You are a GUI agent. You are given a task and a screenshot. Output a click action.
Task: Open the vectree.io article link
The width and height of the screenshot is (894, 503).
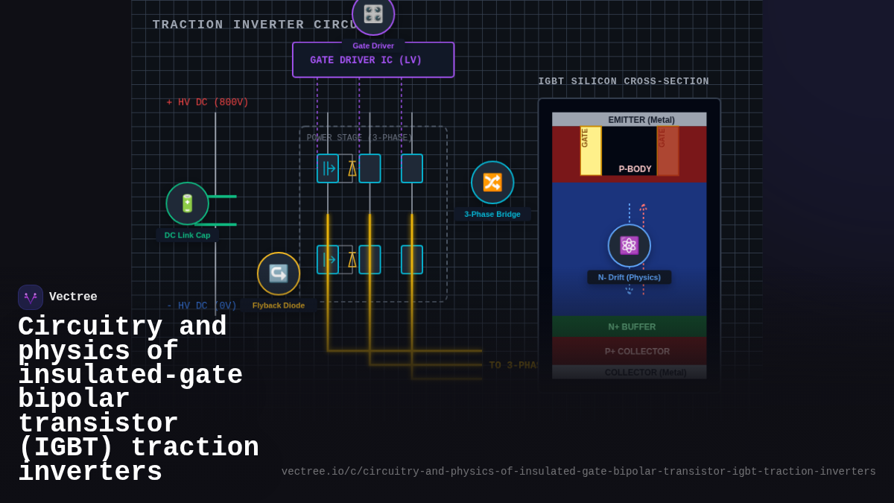coord(579,471)
